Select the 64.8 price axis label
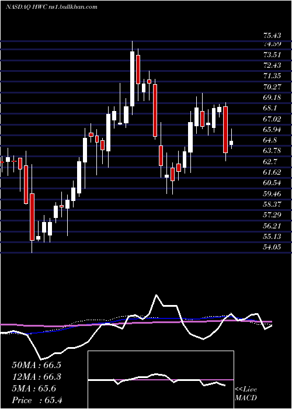This screenshot has width=292, height=409. (269, 140)
